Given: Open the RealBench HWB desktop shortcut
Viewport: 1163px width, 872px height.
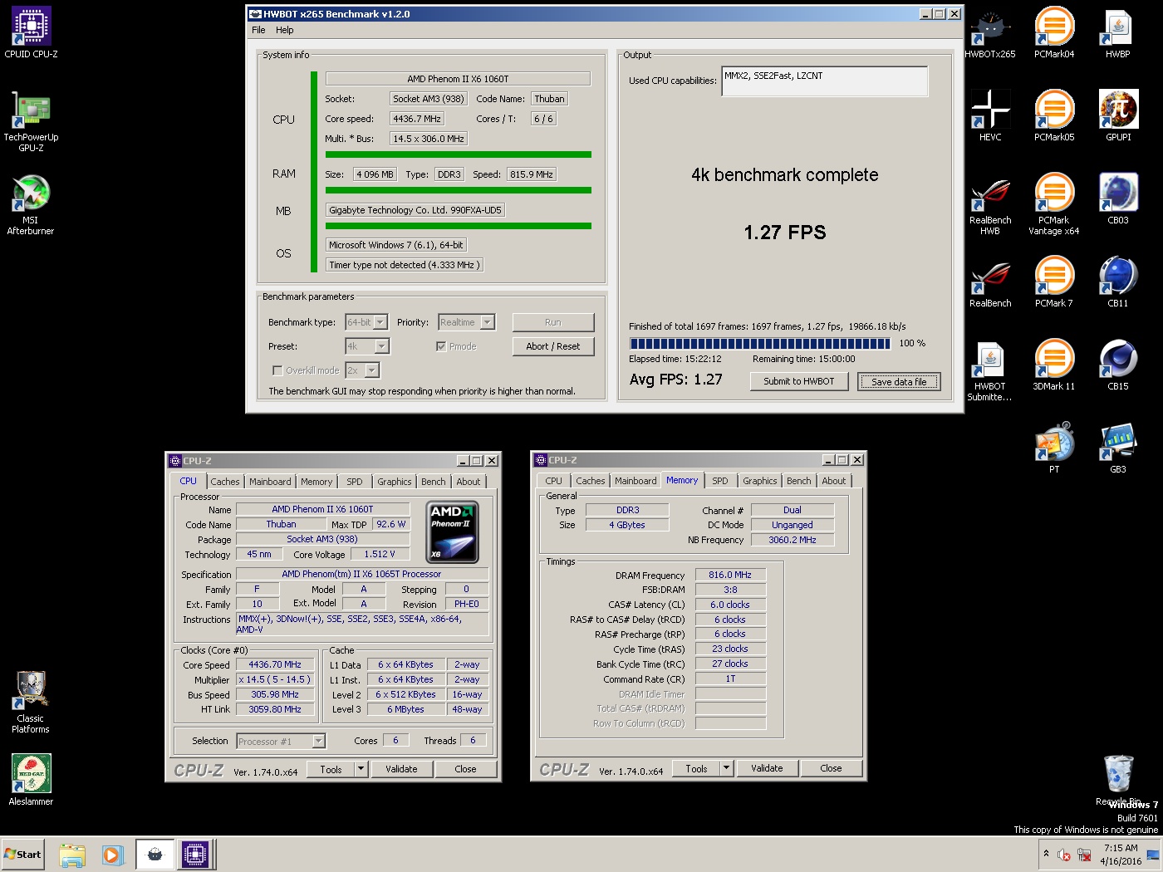Looking at the screenshot, I should pyautogui.click(x=990, y=204).
